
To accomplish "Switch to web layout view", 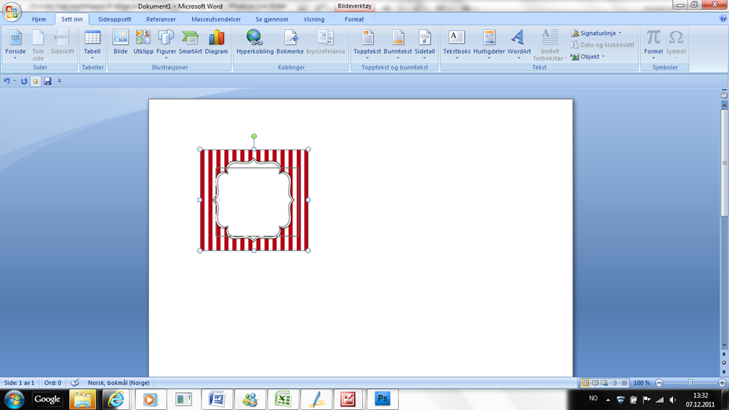I will [x=604, y=383].
